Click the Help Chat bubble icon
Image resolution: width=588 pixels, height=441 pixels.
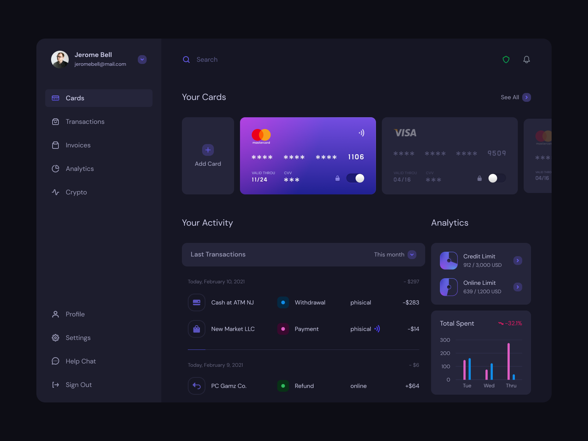55,361
